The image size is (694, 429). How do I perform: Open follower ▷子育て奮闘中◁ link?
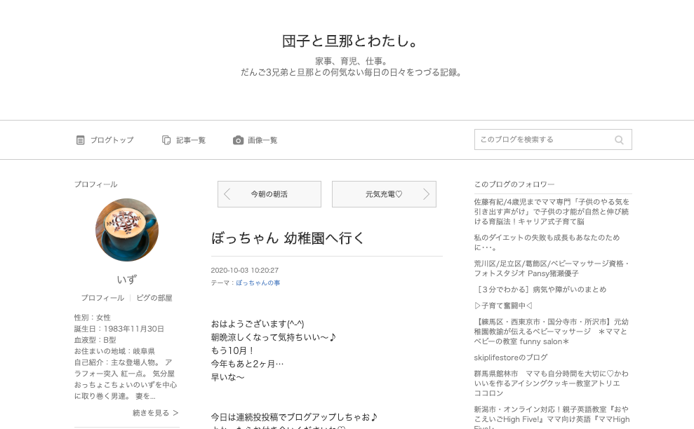click(503, 306)
